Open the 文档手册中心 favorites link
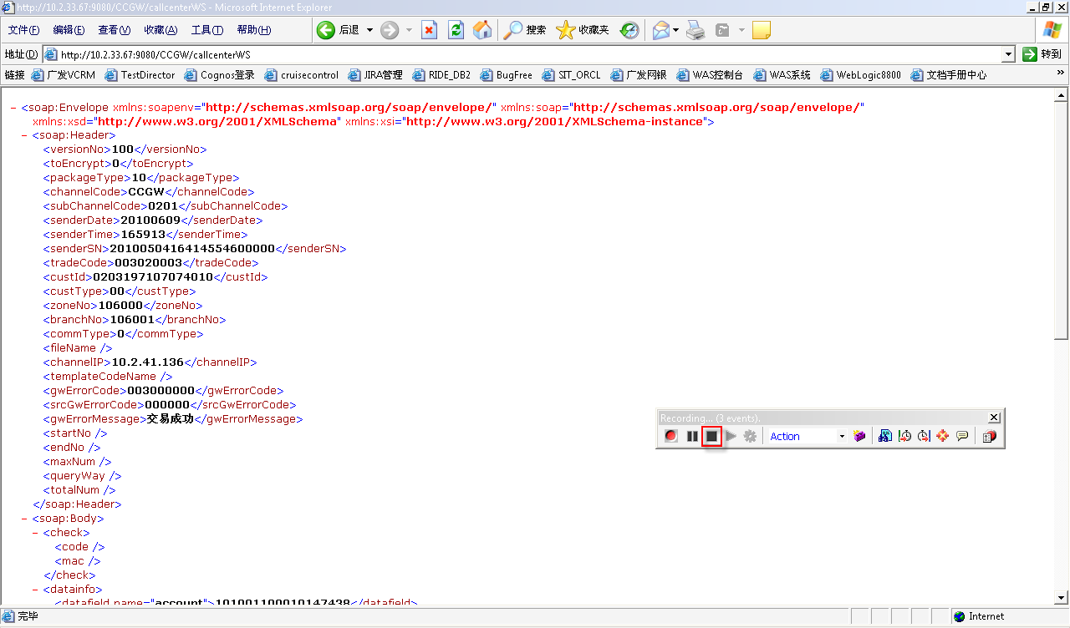The width and height of the screenshot is (1070, 628). coord(949,74)
